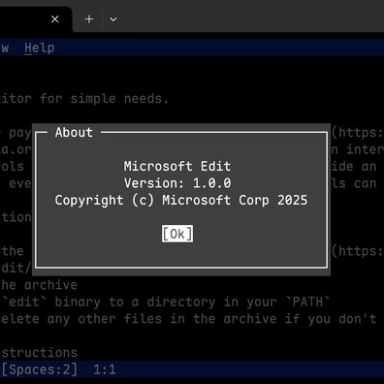
Task: Select the About dialog title
Action: tap(74, 132)
